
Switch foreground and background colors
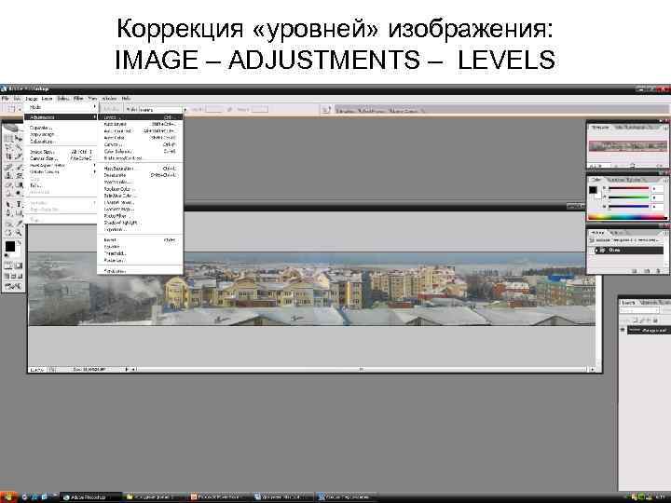pos(20,242)
